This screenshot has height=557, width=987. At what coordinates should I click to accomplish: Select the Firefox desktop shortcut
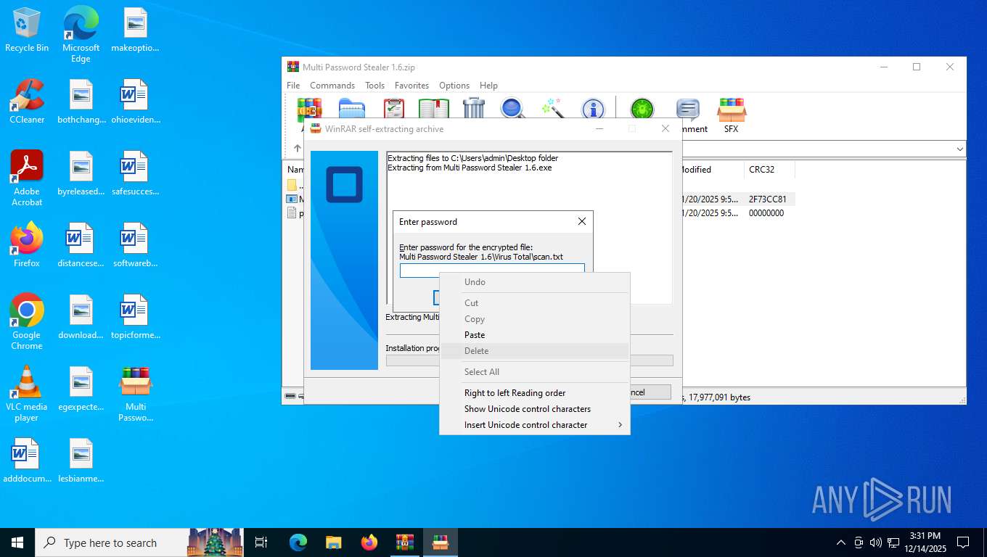pos(27,245)
